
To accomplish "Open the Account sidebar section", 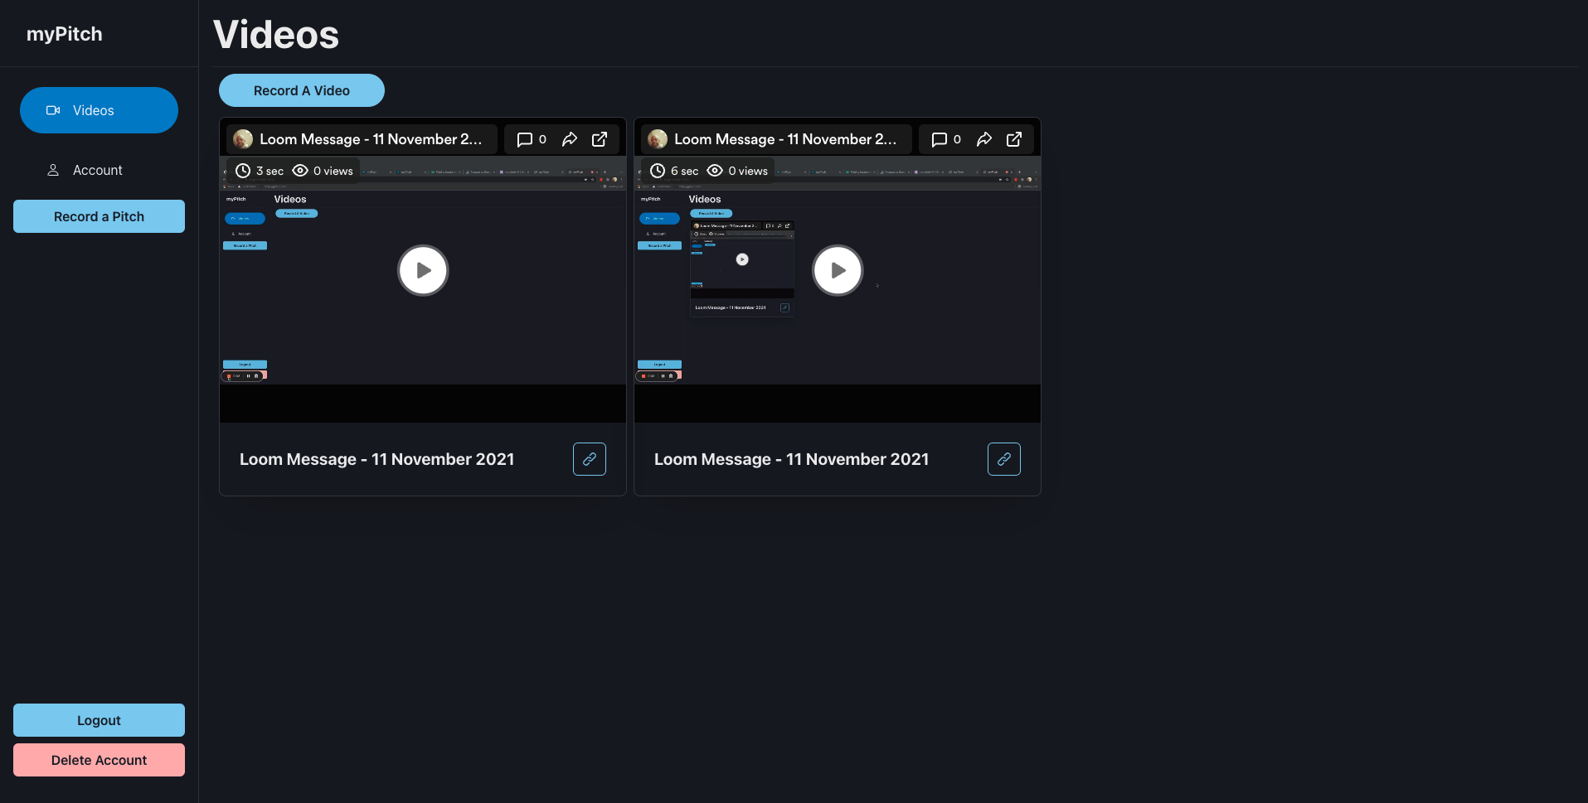I will click(99, 170).
